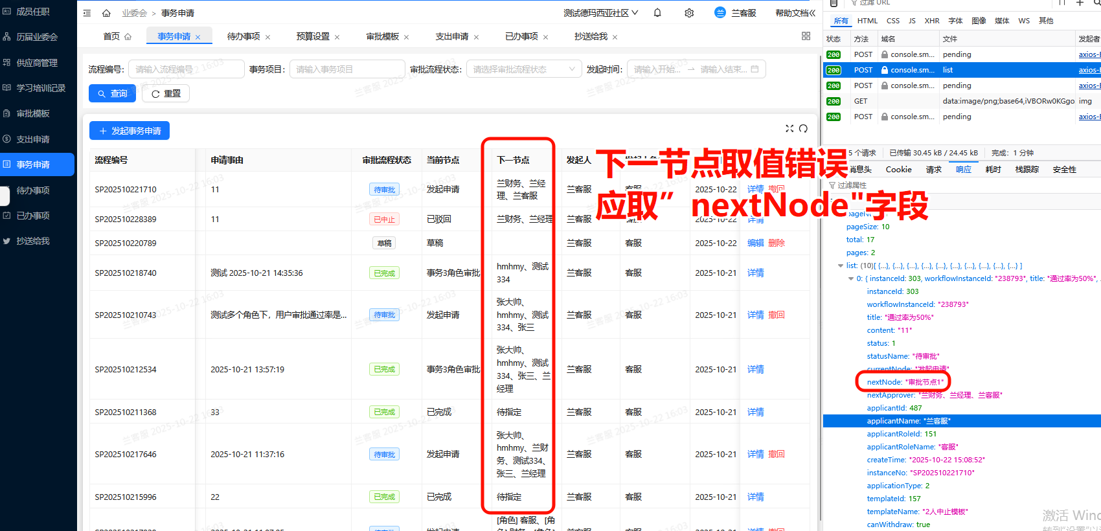
Task: Open the 审批流程状态 dropdown
Action: click(x=523, y=69)
